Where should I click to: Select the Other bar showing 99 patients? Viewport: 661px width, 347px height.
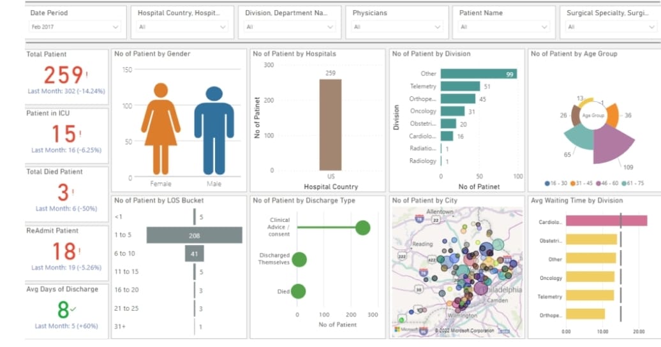(479, 74)
